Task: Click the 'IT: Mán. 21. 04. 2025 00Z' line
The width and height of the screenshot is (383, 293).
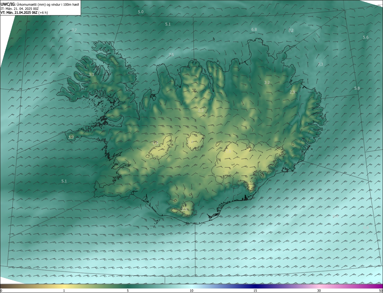Action: (19, 8)
